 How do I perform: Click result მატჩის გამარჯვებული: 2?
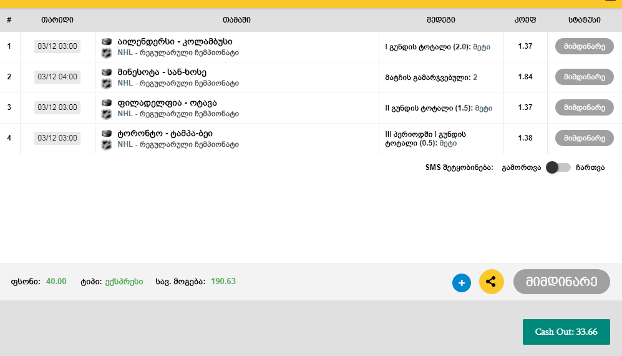click(x=431, y=77)
